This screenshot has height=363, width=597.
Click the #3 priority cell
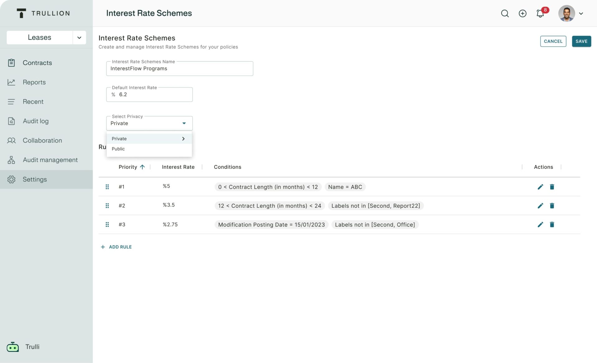point(122,225)
